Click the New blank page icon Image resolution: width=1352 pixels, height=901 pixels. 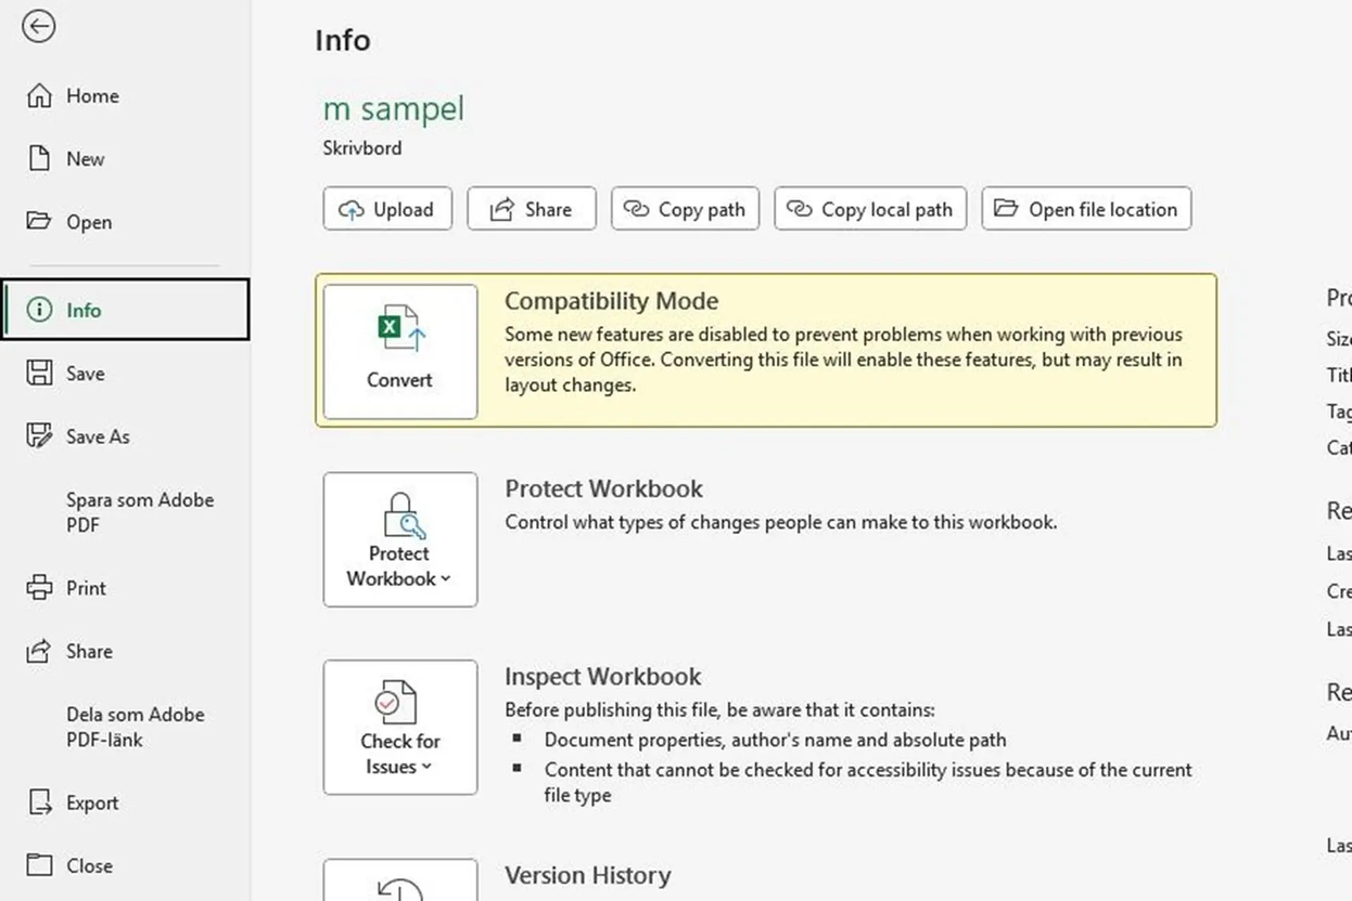39,158
